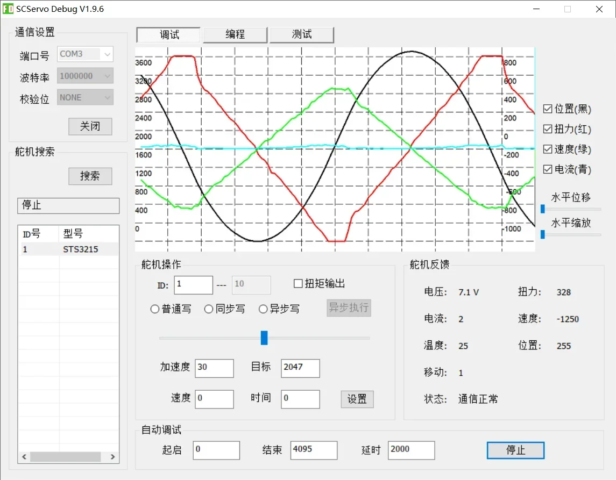Switch to the 编程 tab
616x480 pixels.
click(x=235, y=34)
